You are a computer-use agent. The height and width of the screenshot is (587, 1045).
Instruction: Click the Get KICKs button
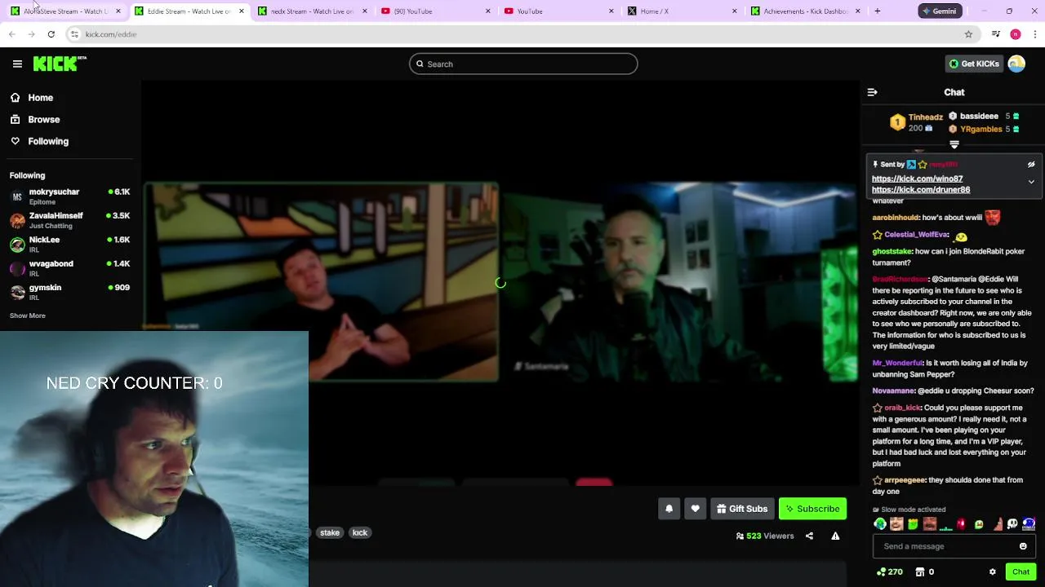tap(974, 64)
